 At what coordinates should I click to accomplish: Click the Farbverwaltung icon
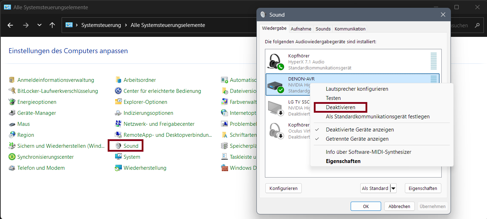point(225,102)
